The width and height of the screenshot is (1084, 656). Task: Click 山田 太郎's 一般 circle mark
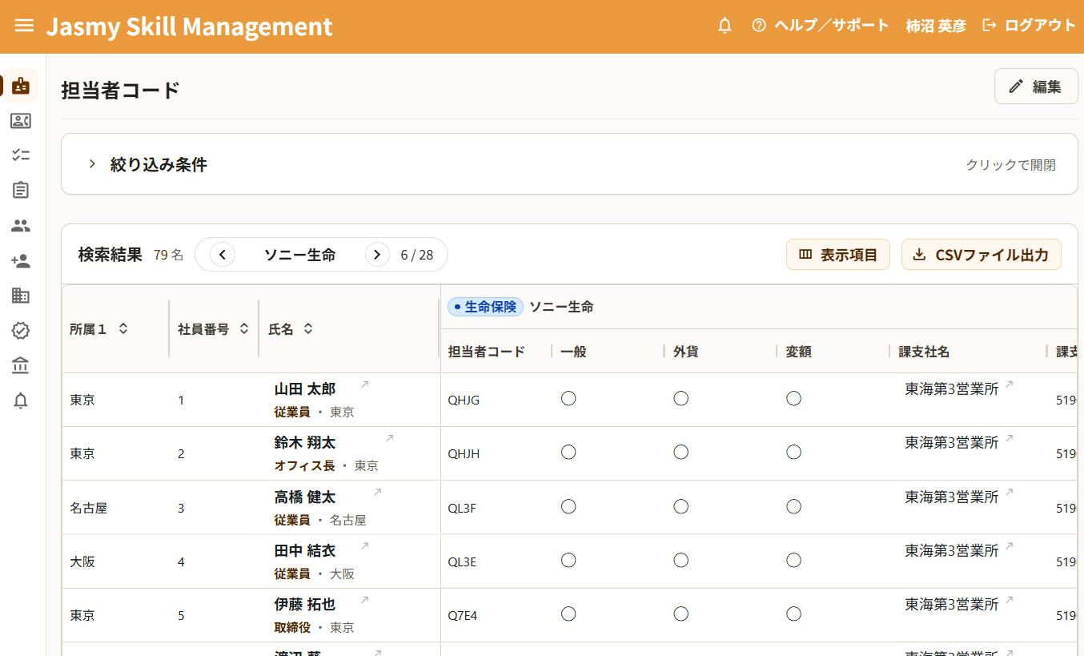[x=568, y=399]
